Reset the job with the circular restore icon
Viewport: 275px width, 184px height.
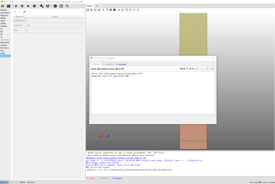pyautogui.click(x=34, y=6)
